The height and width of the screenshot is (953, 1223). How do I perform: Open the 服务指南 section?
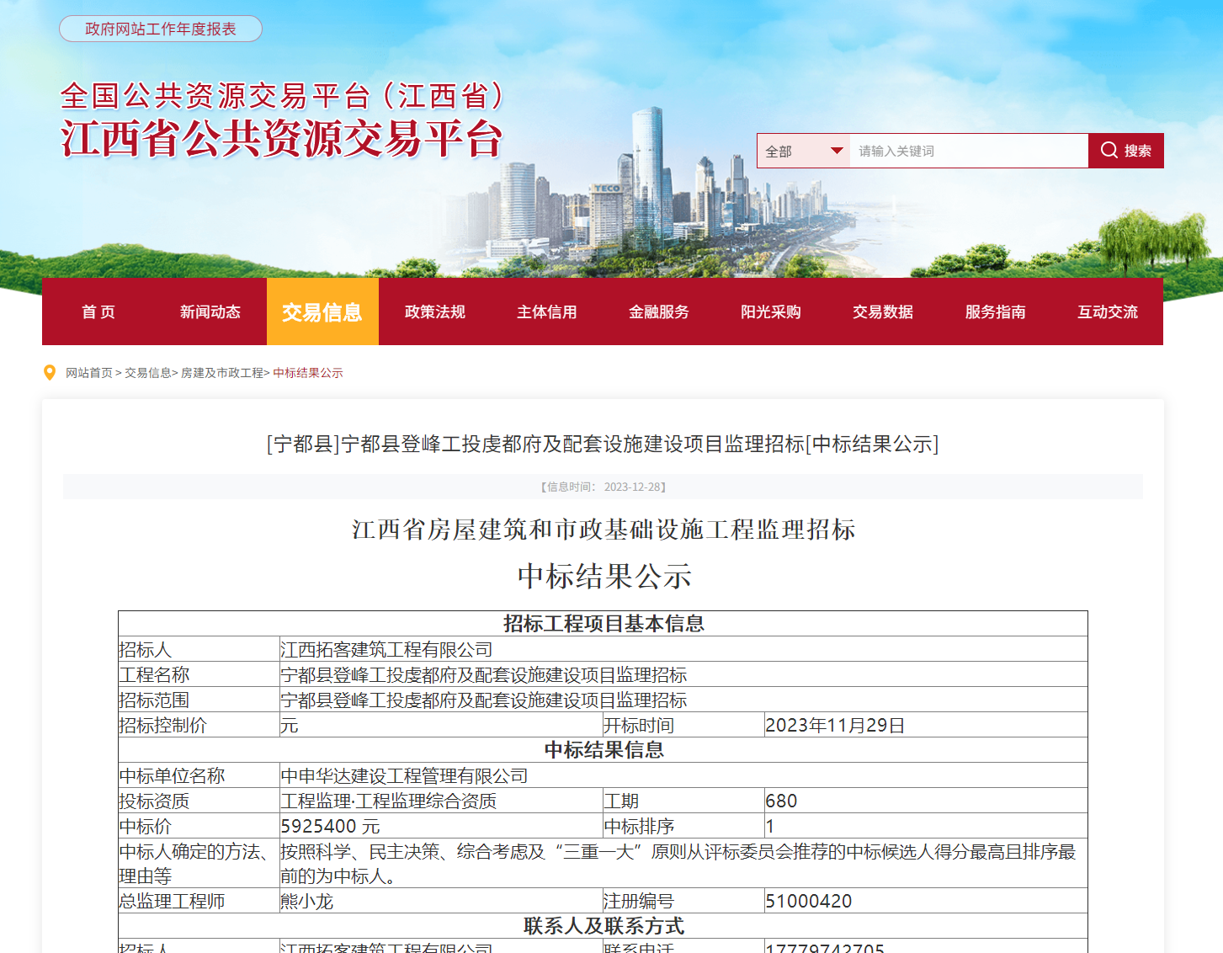click(995, 311)
